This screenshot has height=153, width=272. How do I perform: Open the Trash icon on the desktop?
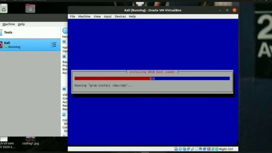click(x=4, y=8)
